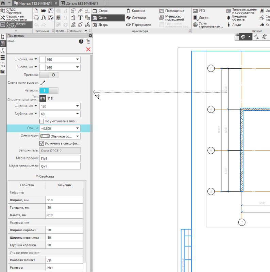
Task: Check 'Не учитывать в пло...' checkbox
Action: click(41, 121)
